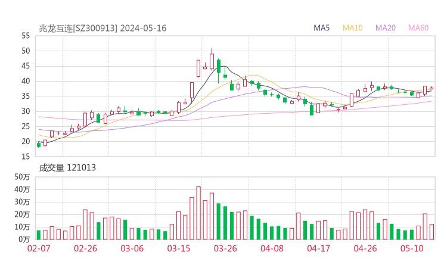This screenshot has width=441, height=262.
Task: Select the 04-26 date axis label
Action: click(365, 248)
